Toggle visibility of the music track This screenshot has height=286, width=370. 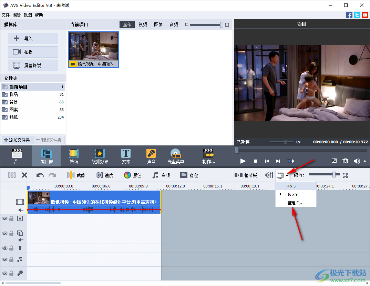tap(5, 259)
